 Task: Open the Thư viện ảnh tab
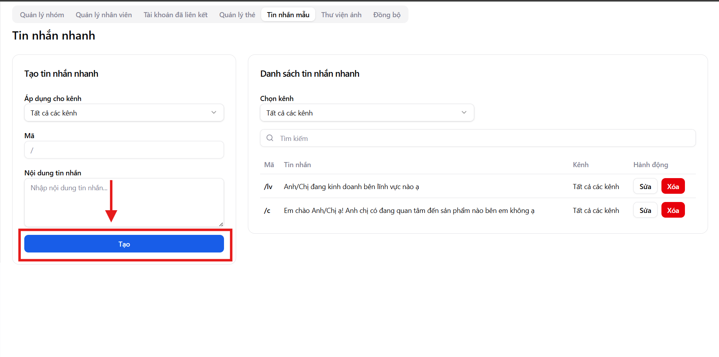coord(341,15)
